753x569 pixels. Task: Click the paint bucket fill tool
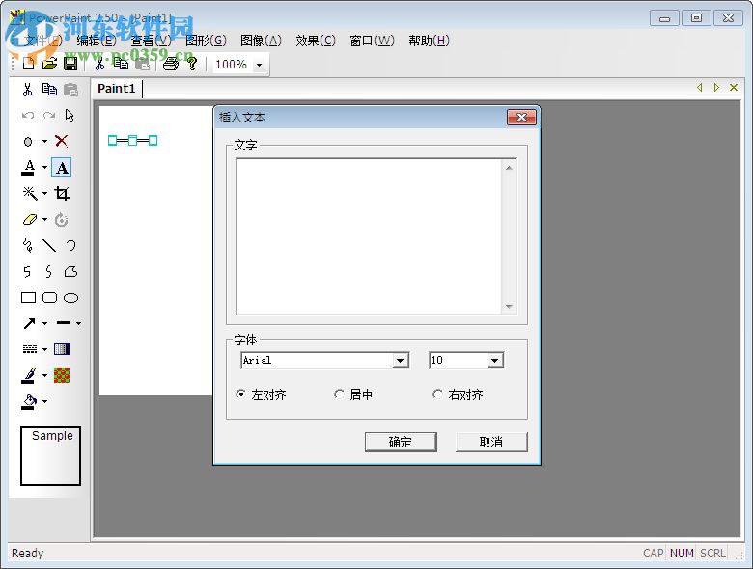[29, 401]
